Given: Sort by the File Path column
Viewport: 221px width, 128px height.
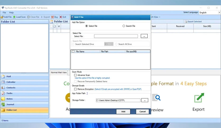Looking at the screenshot, I should [112, 52].
